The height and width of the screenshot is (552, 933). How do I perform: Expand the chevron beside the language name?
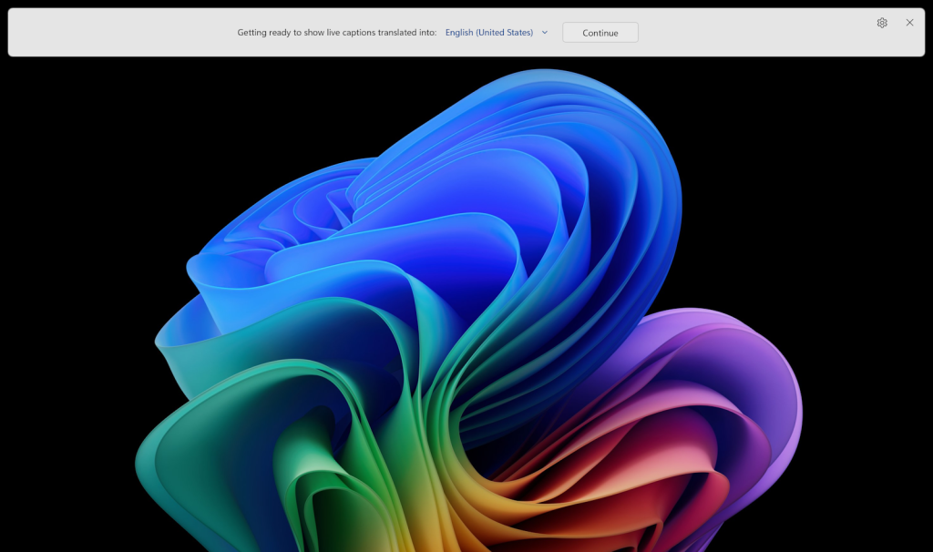click(545, 33)
